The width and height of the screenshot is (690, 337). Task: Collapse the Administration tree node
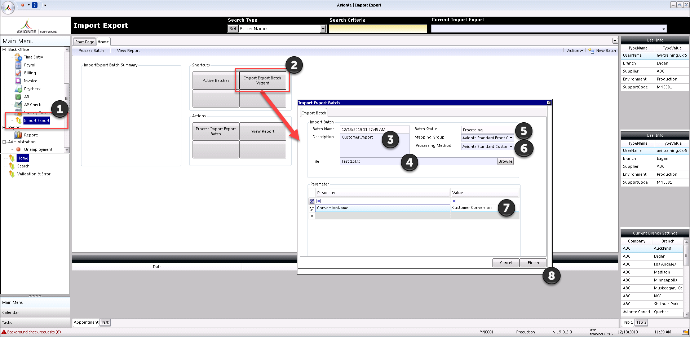click(4, 142)
